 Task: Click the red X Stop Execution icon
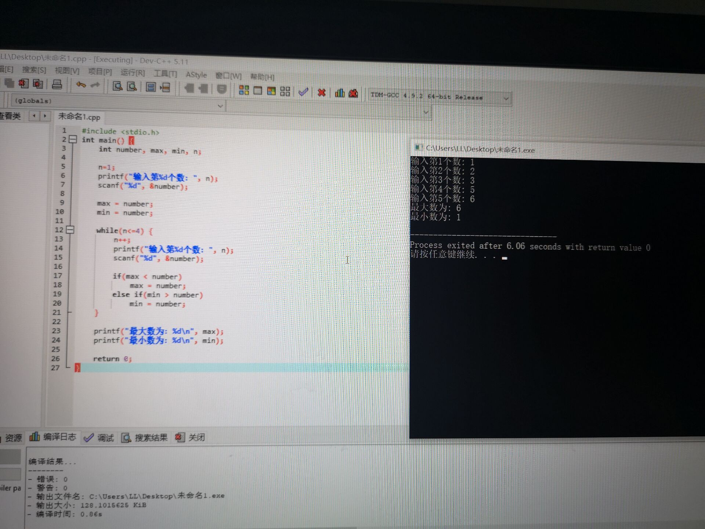322,93
